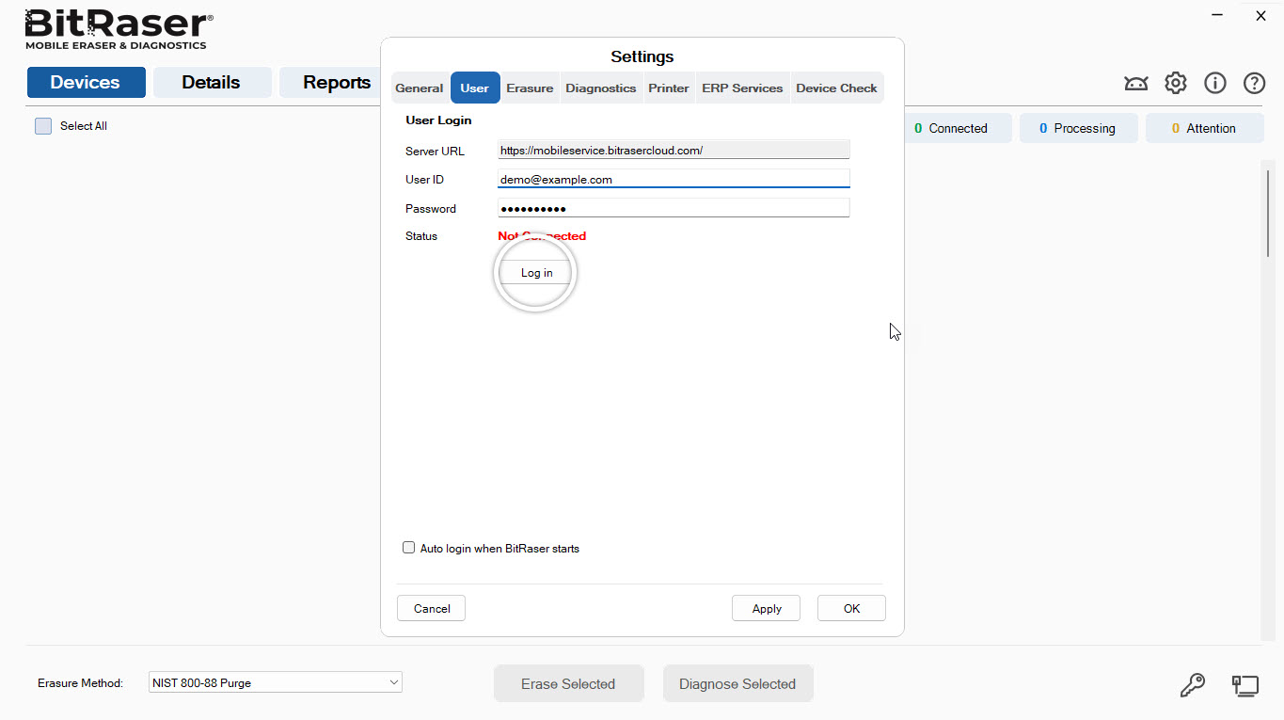The image size is (1284, 720).
Task: Open the Details main tab
Action: 212,82
